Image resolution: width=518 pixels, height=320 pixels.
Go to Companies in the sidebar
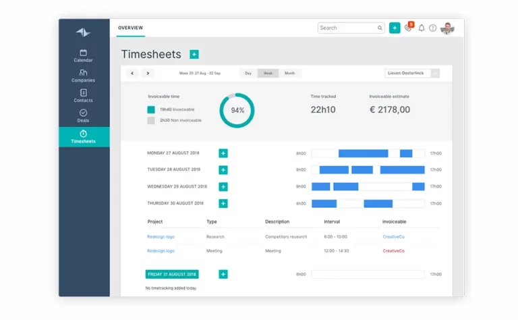83,76
